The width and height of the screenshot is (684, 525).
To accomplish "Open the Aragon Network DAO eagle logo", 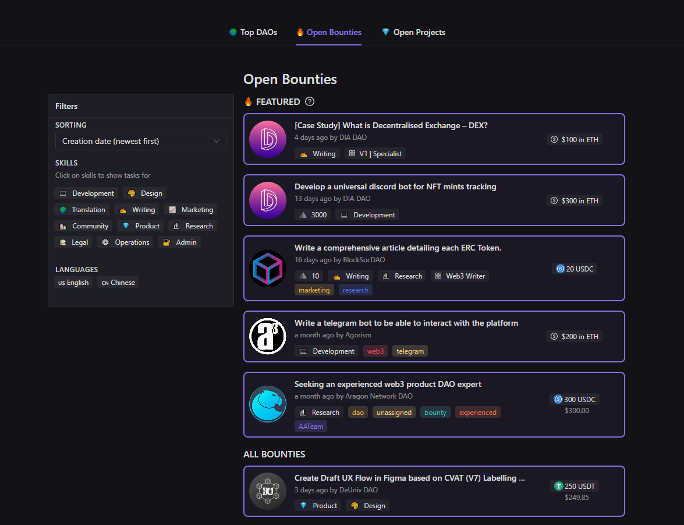I will [x=268, y=404].
